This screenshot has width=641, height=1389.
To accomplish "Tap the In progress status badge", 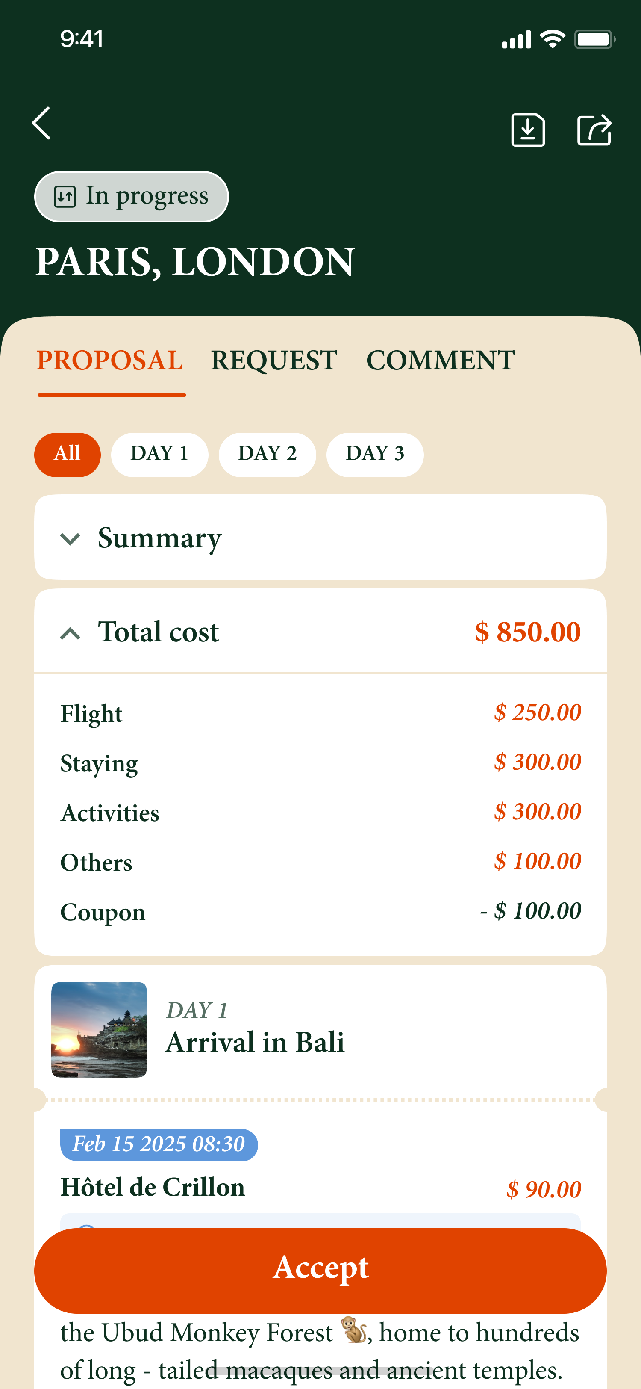I will (132, 197).
